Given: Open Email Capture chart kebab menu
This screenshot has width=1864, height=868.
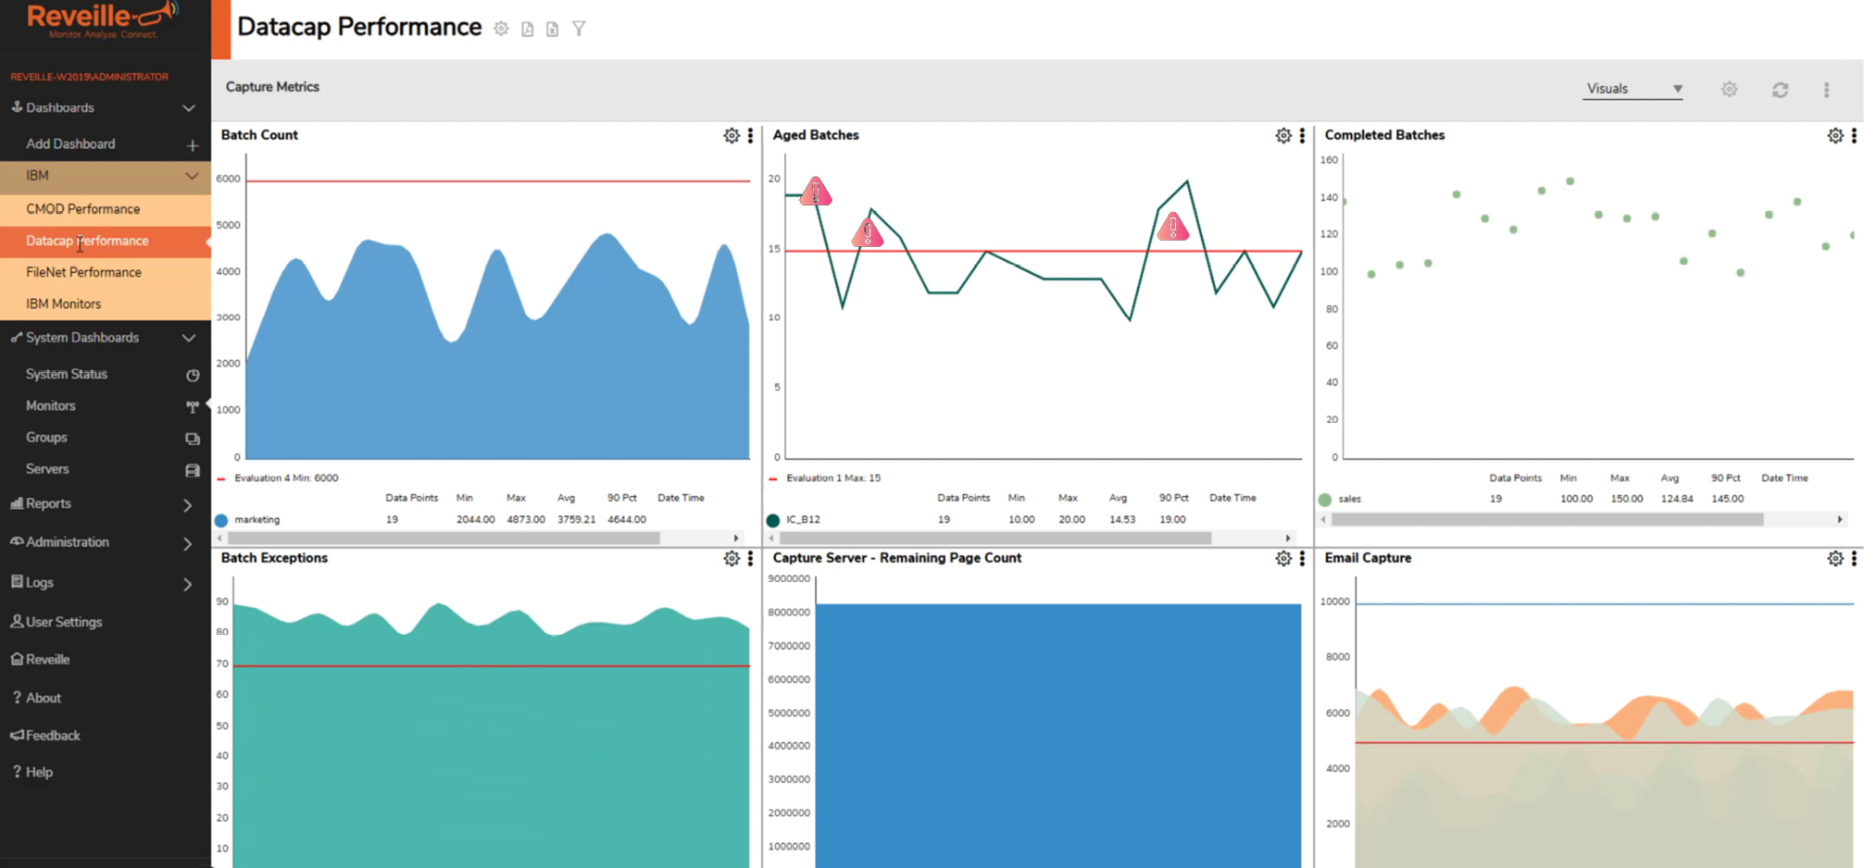Looking at the screenshot, I should 1854,559.
